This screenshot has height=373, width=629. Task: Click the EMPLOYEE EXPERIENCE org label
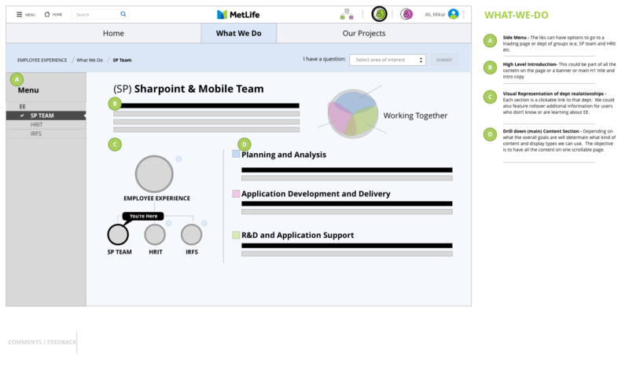click(x=156, y=199)
